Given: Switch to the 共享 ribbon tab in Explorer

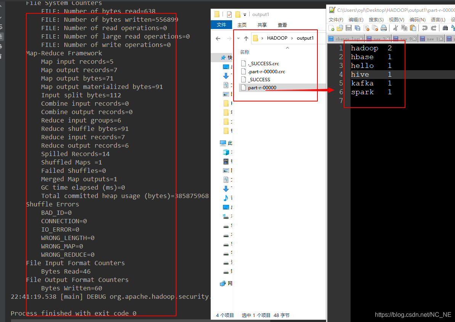Looking at the screenshot, I should pos(262,25).
